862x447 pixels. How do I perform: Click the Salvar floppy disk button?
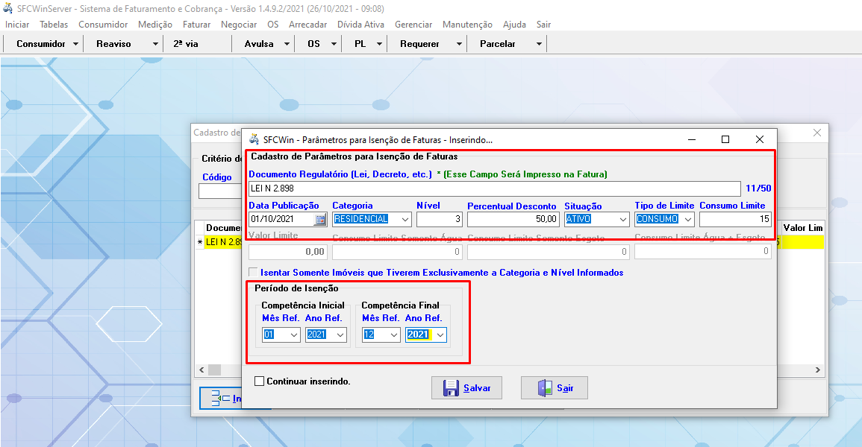pos(466,388)
